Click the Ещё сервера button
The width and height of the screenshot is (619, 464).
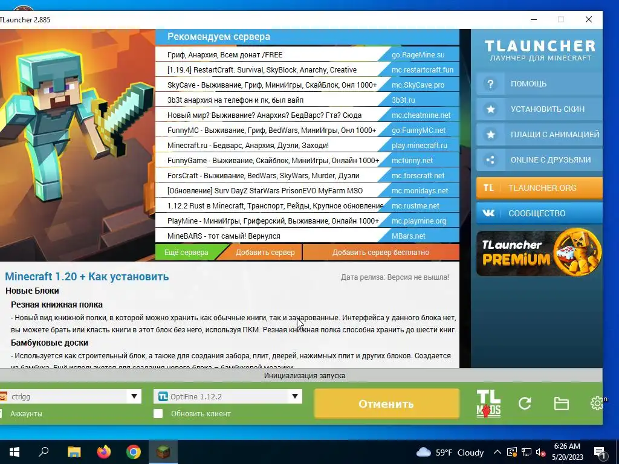[x=186, y=253]
